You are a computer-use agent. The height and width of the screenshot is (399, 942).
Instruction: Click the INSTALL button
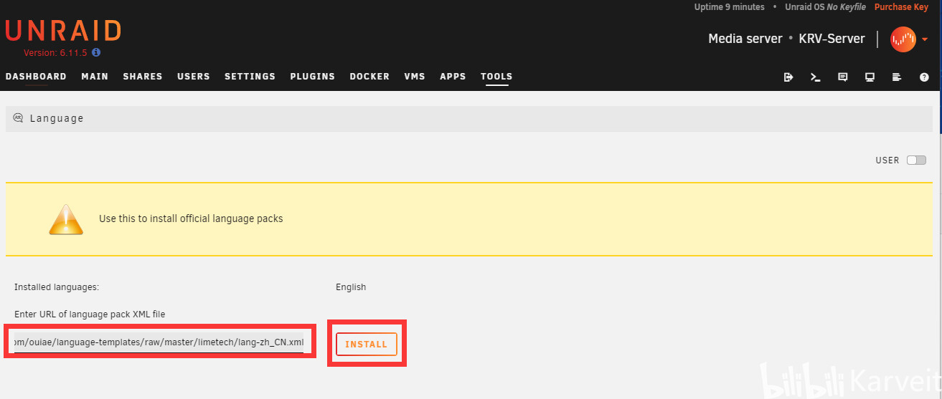tap(367, 344)
